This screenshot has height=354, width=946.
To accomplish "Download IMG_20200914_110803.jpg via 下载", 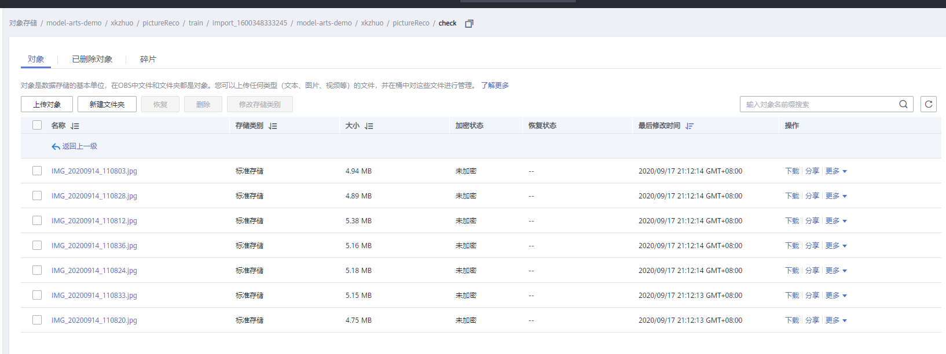I will point(792,171).
